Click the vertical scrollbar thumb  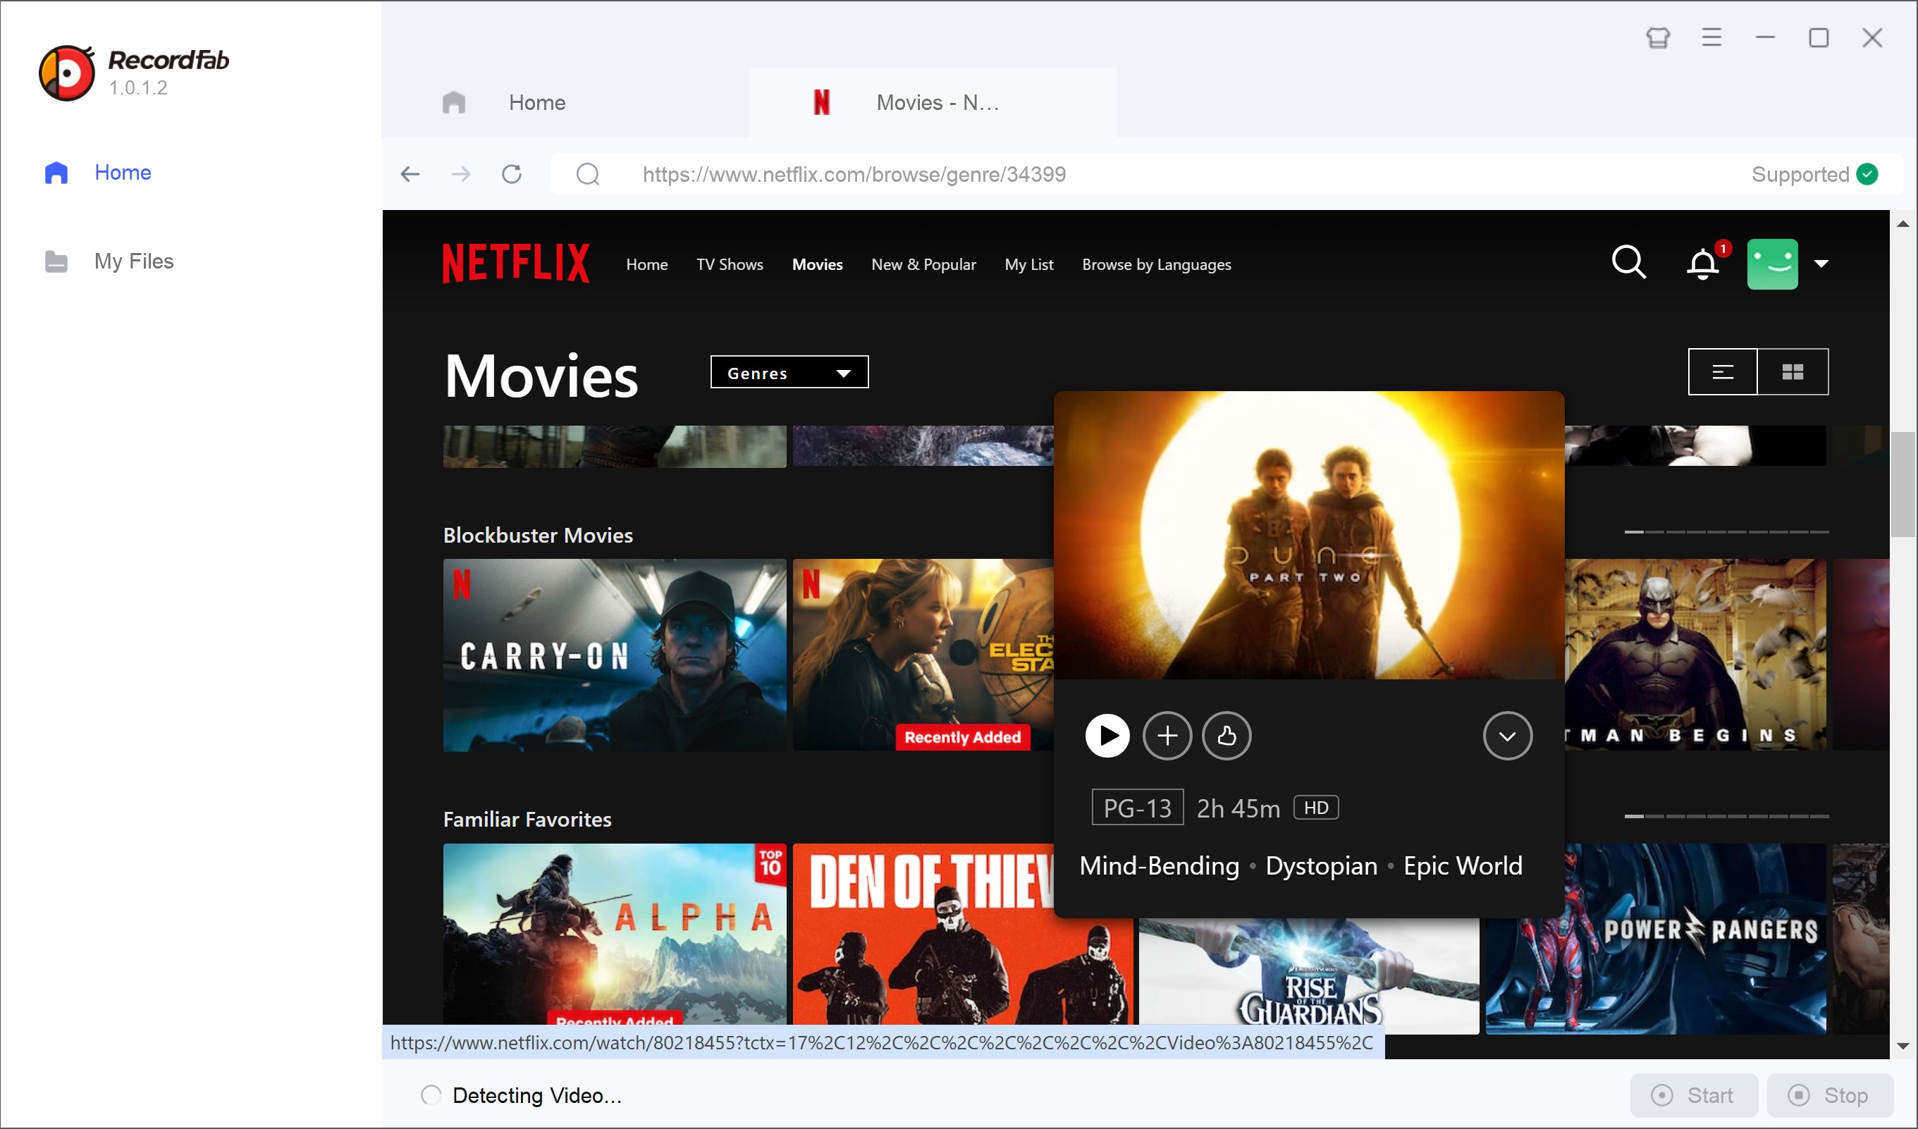[1902, 485]
